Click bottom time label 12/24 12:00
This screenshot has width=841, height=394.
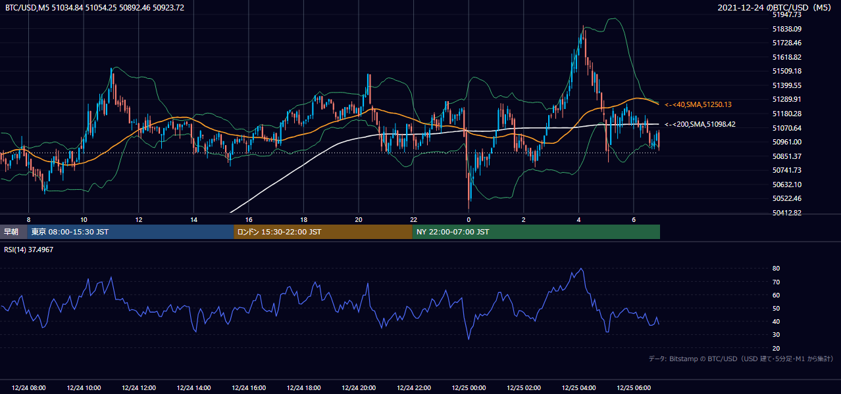click(x=139, y=388)
